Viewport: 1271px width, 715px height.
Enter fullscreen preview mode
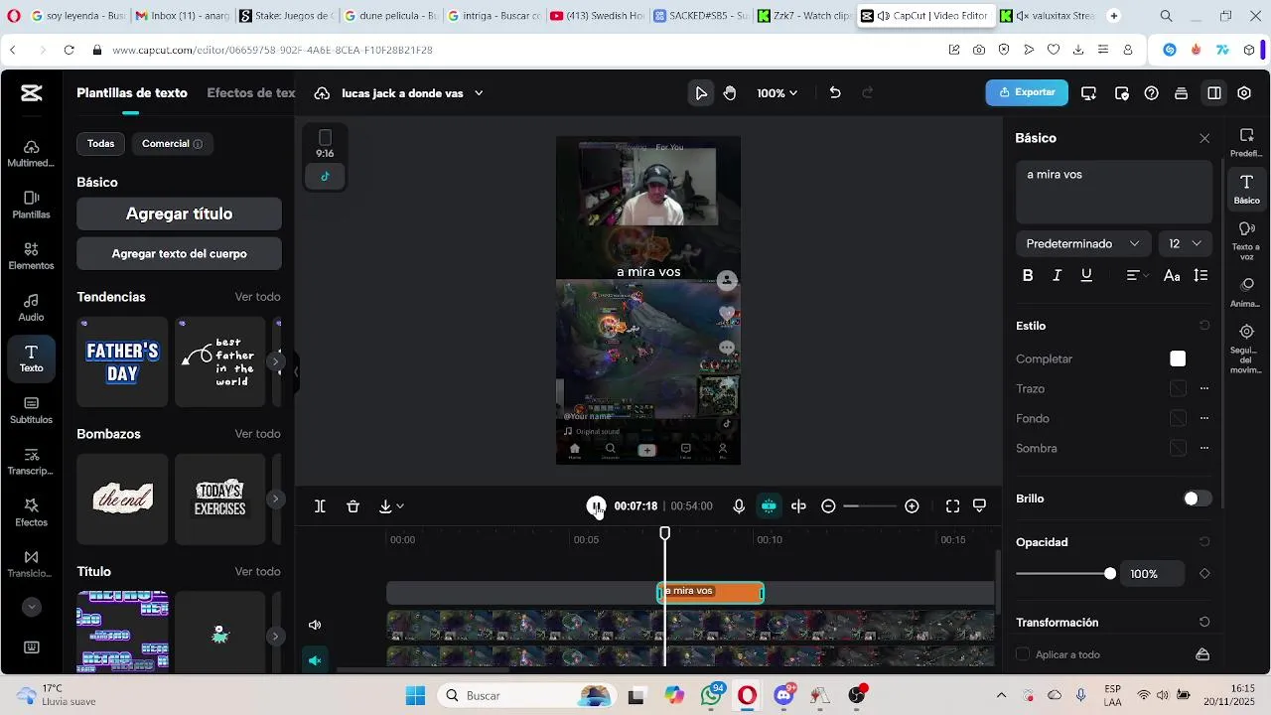pyautogui.click(x=952, y=506)
